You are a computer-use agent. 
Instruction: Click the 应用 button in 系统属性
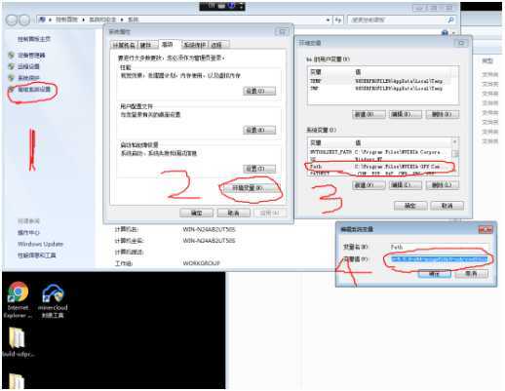coord(270,213)
